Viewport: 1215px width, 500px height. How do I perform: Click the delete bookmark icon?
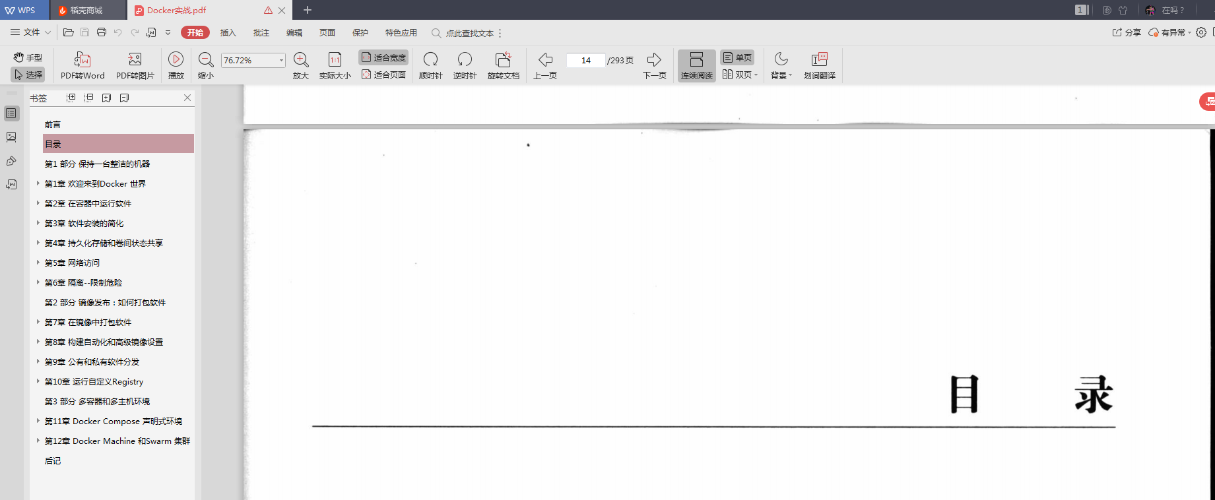pyautogui.click(x=125, y=98)
